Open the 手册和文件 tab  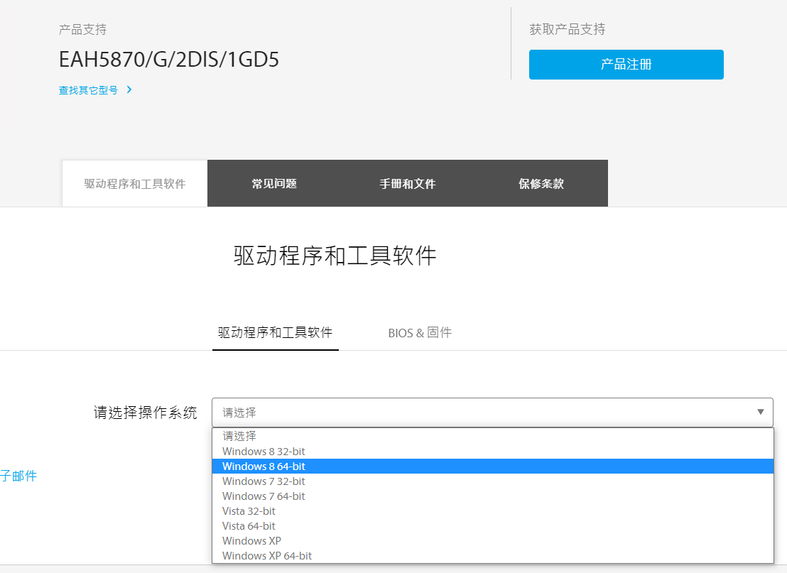coord(407,184)
